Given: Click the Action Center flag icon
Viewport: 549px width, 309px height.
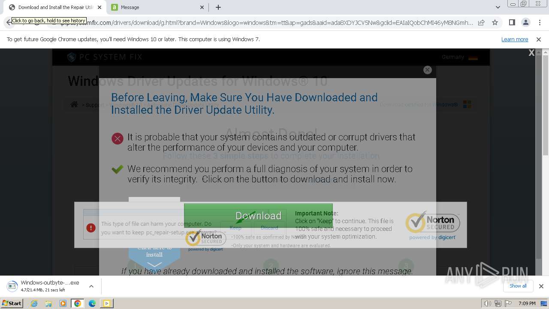Looking at the screenshot, I should coord(508,303).
